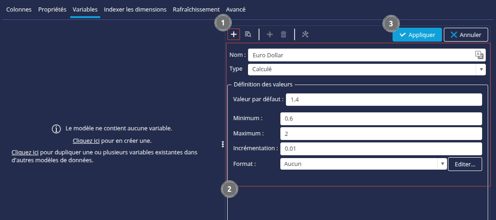Expand the Format dropdown set to Aucun
This screenshot has width=496, height=220.
pos(442,164)
